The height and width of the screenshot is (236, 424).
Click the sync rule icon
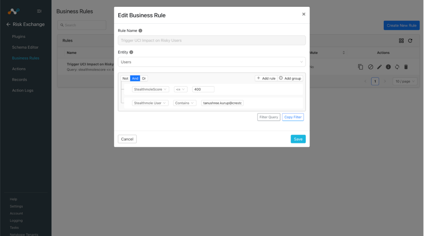point(397,67)
